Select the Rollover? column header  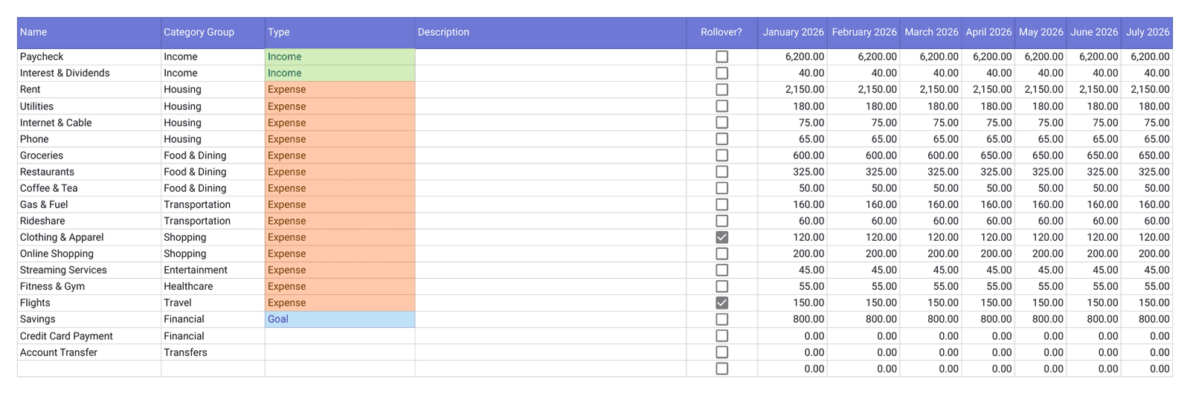tap(721, 33)
